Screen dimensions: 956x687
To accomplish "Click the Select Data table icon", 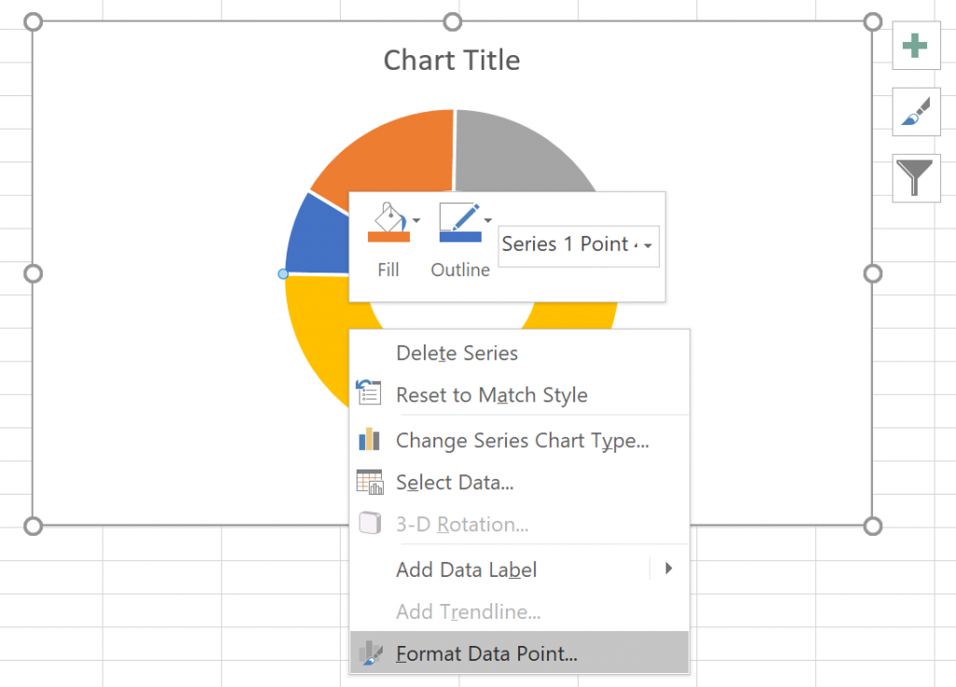I will pos(370,483).
